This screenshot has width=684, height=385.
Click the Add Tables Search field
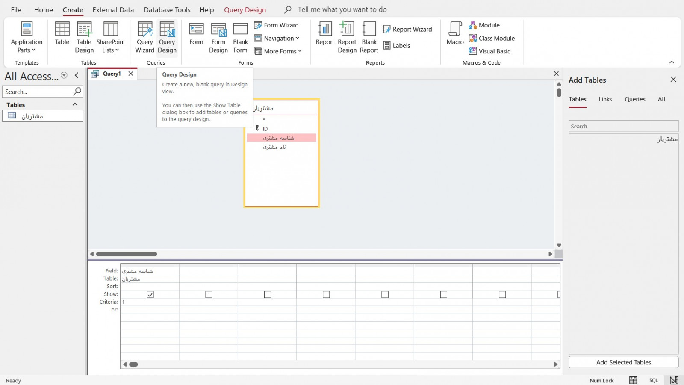tap(623, 126)
